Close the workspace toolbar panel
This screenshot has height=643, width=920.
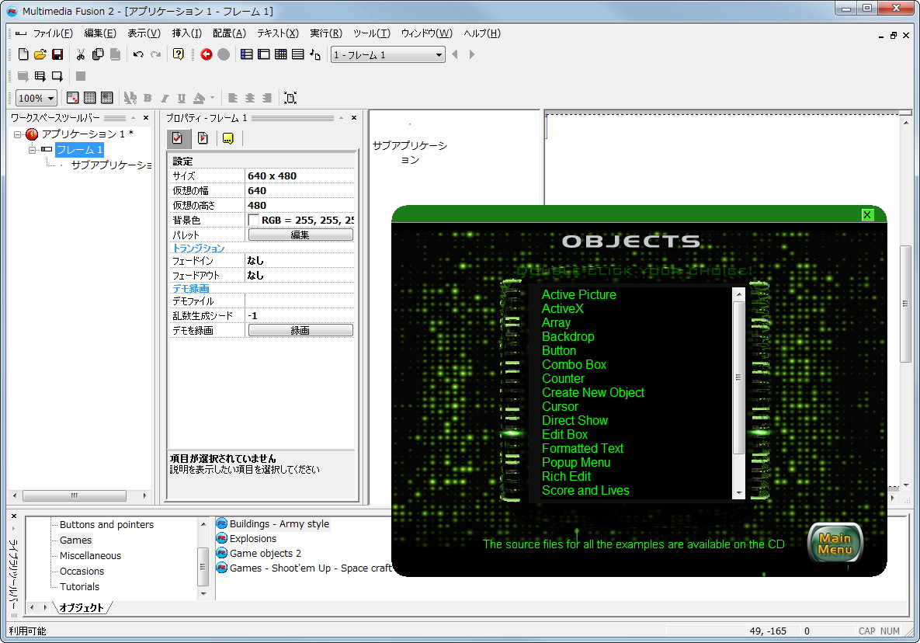(146, 118)
